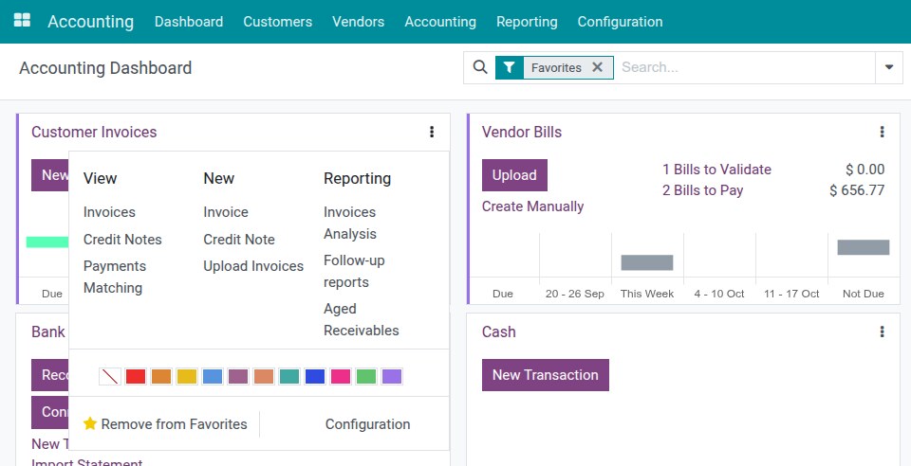Select the no-color swatch
The height and width of the screenshot is (466, 911).
[110, 377]
